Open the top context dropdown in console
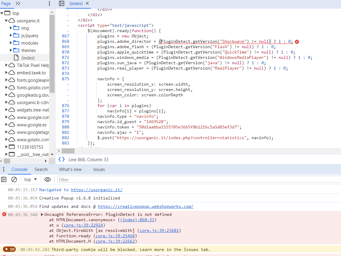 click(x=31, y=180)
